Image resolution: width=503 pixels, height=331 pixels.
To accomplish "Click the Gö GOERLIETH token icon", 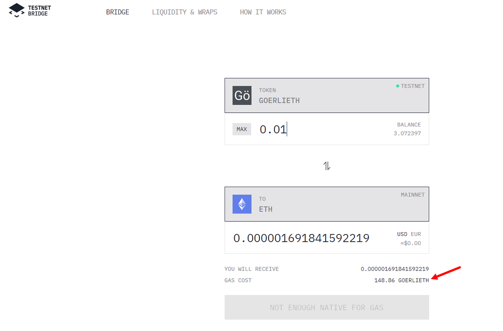I will tap(242, 96).
